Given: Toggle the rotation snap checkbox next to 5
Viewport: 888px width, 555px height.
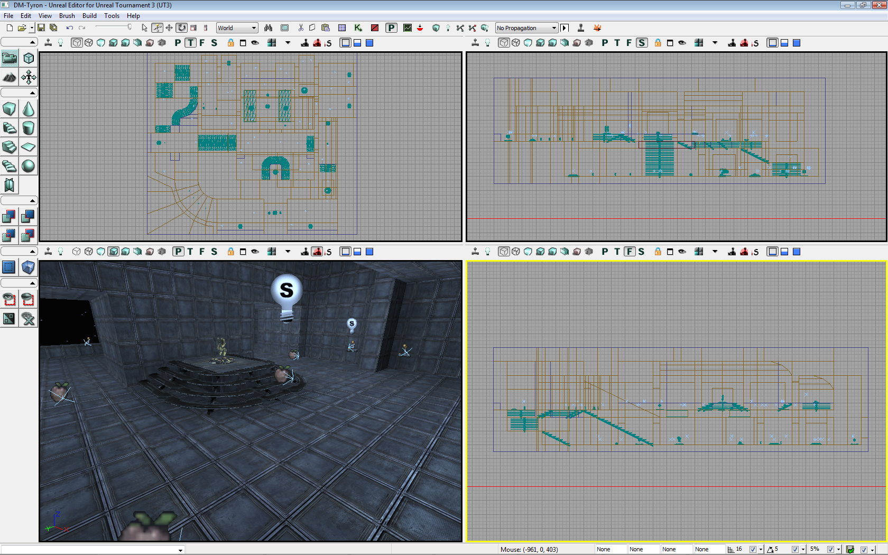Looking at the screenshot, I should pos(795,550).
